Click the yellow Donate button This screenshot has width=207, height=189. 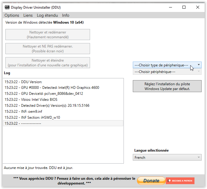coord(151,181)
